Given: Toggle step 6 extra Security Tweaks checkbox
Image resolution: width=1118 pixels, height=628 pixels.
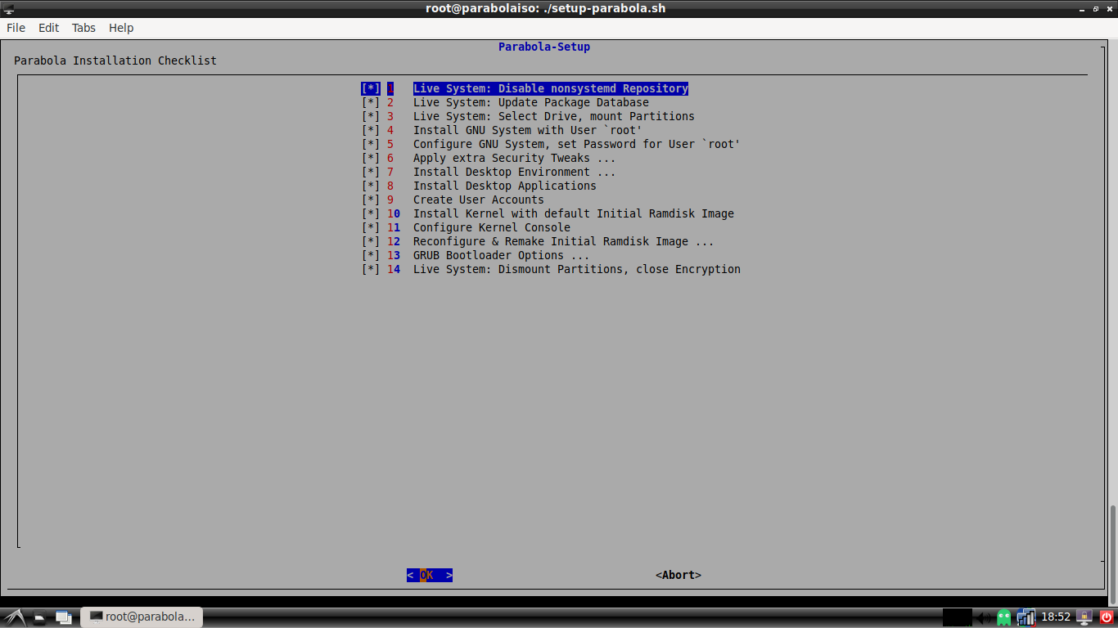Looking at the screenshot, I should point(371,158).
